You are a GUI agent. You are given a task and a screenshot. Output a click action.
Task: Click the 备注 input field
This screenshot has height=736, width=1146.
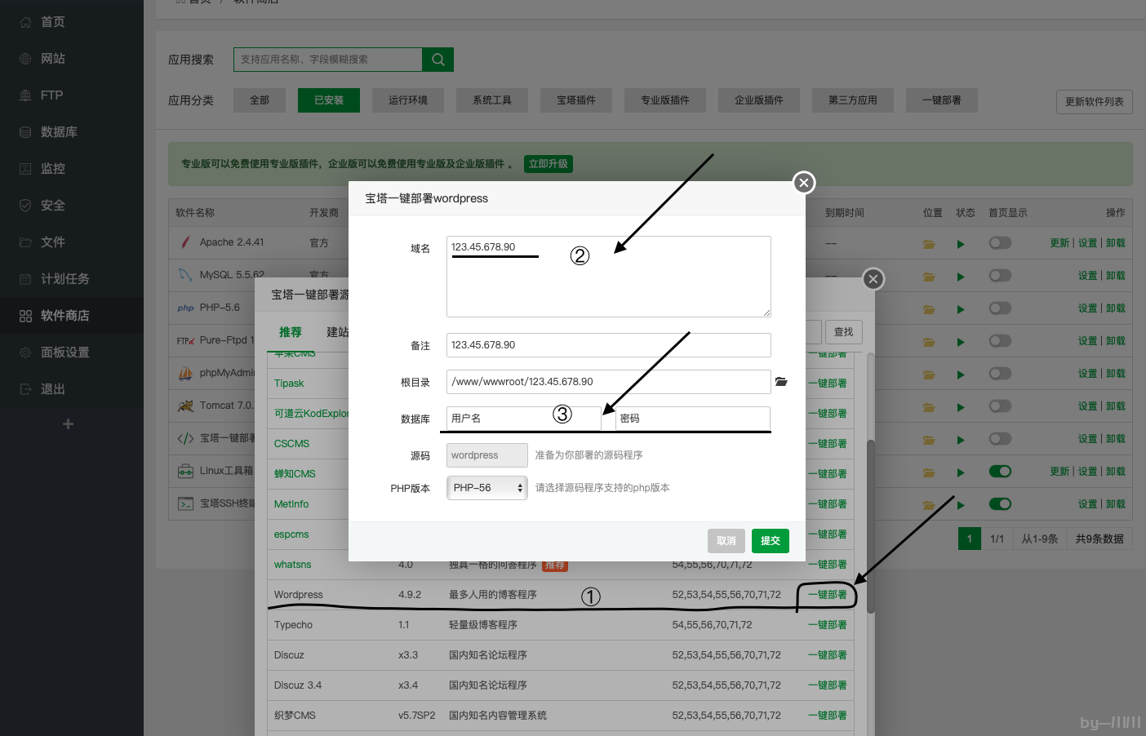click(x=609, y=345)
